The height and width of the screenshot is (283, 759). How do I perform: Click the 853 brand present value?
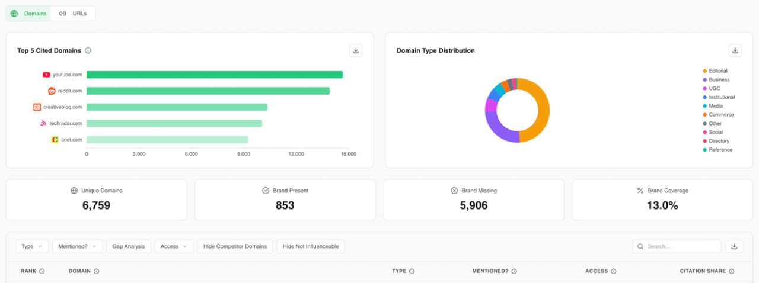tap(285, 205)
